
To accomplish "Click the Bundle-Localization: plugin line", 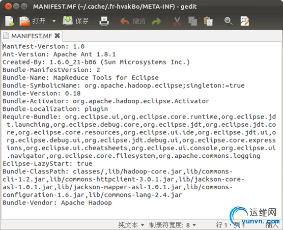I will point(55,109).
